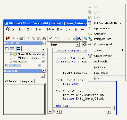Click the Reset stop icon
Screen dimensions: 127x120
point(74,39)
